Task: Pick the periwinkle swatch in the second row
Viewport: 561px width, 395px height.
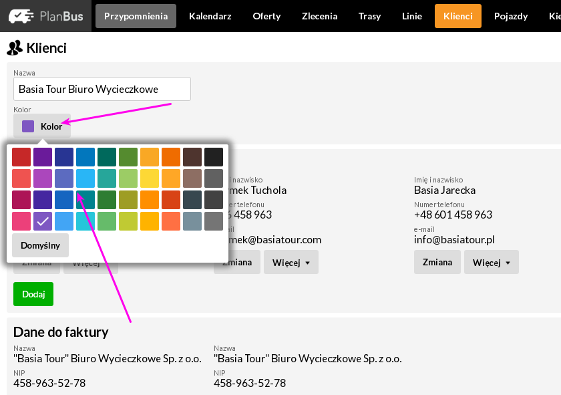Action: (x=64, y=178)
